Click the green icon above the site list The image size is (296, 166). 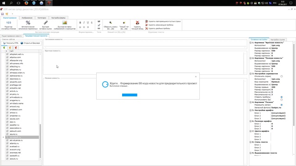tap(4, 47)
